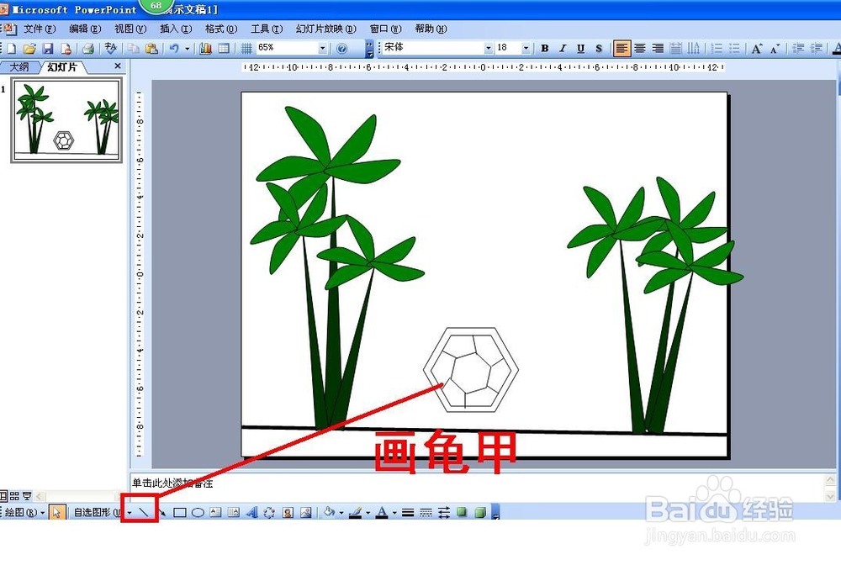This screenshot has height=565, width=841.
Task: Open 3-D Style settings
Action: pyautogui.click(x=480, y=513)
